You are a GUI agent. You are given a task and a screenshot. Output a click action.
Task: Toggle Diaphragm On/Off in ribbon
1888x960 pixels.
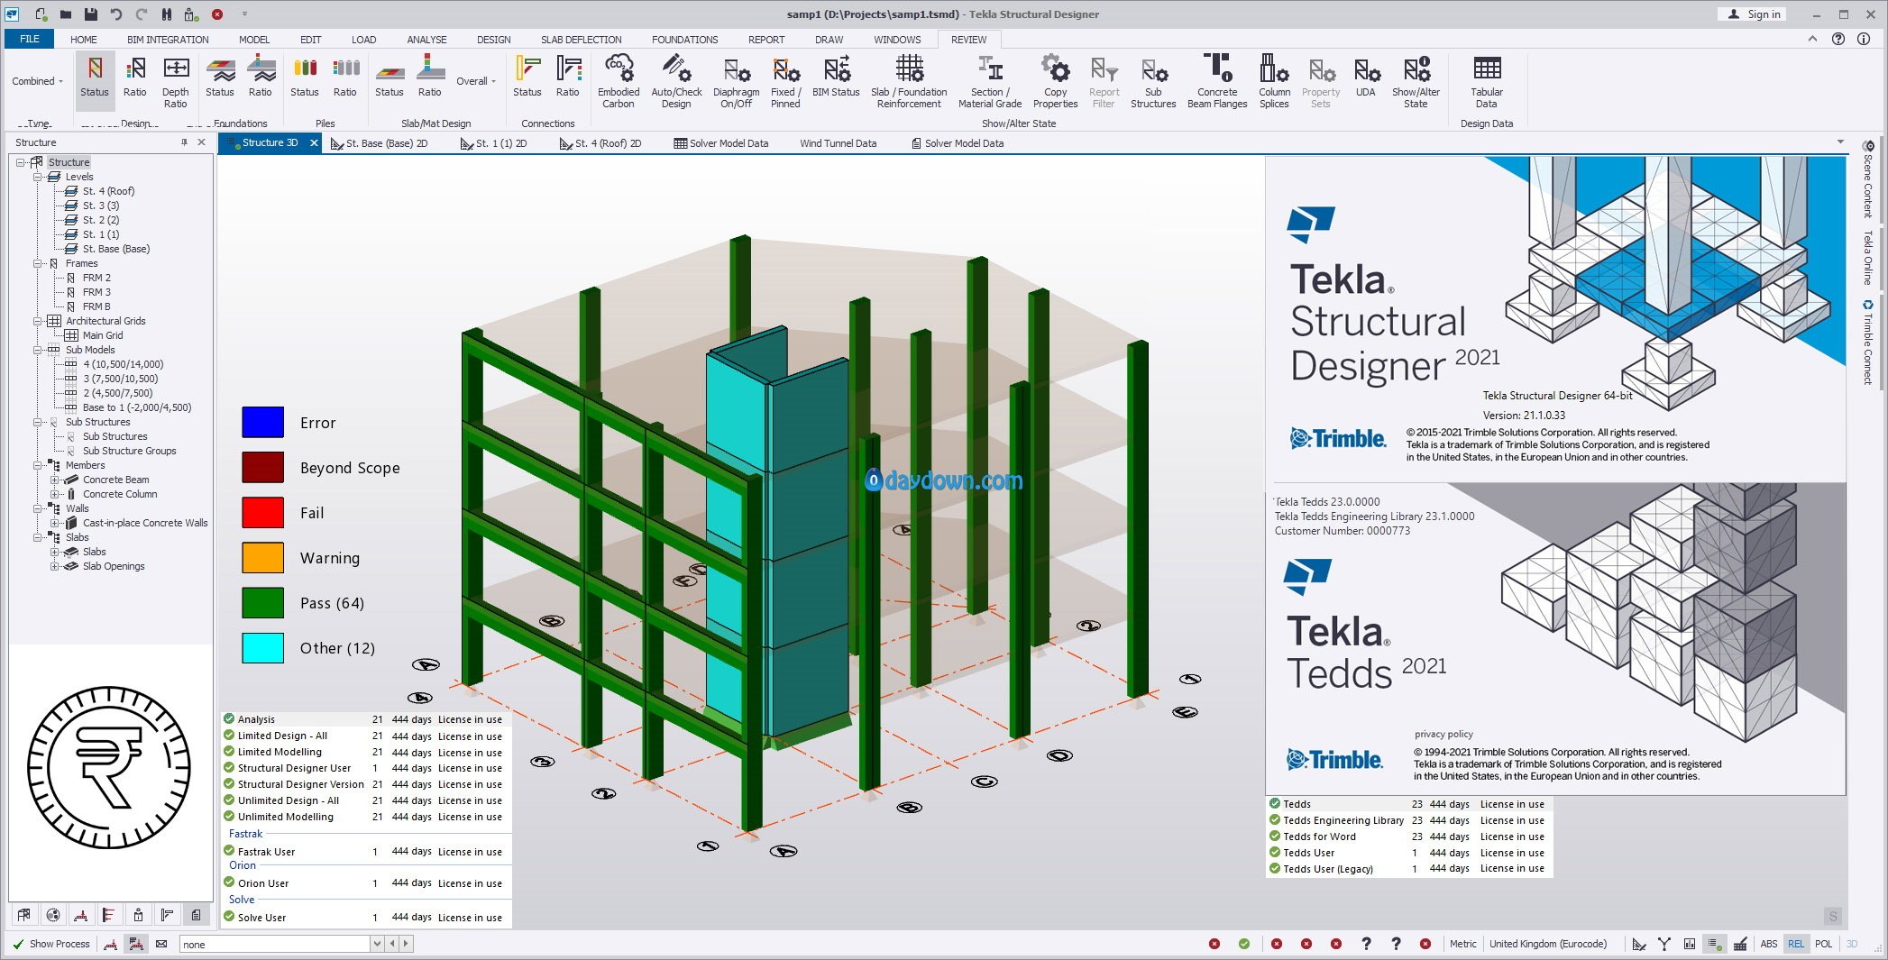(x=736, y=81)
